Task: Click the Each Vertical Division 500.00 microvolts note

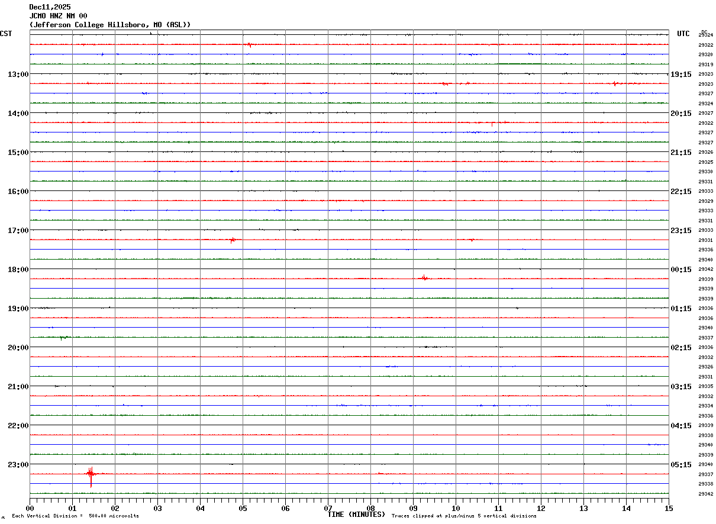Action: click(75, 516)
